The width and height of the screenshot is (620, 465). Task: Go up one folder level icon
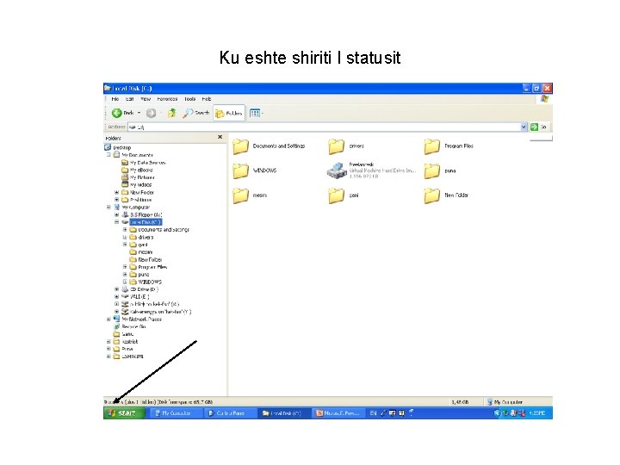pyautogui.click(x=171, y=113)
